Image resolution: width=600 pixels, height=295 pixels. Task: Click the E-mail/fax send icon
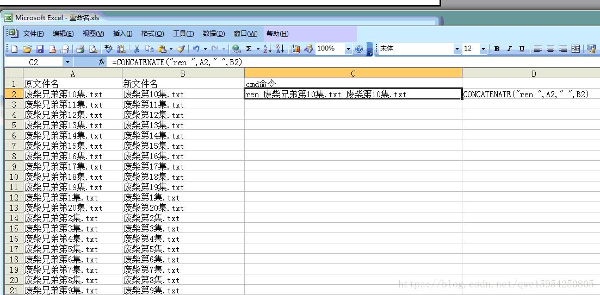point(65,49)
